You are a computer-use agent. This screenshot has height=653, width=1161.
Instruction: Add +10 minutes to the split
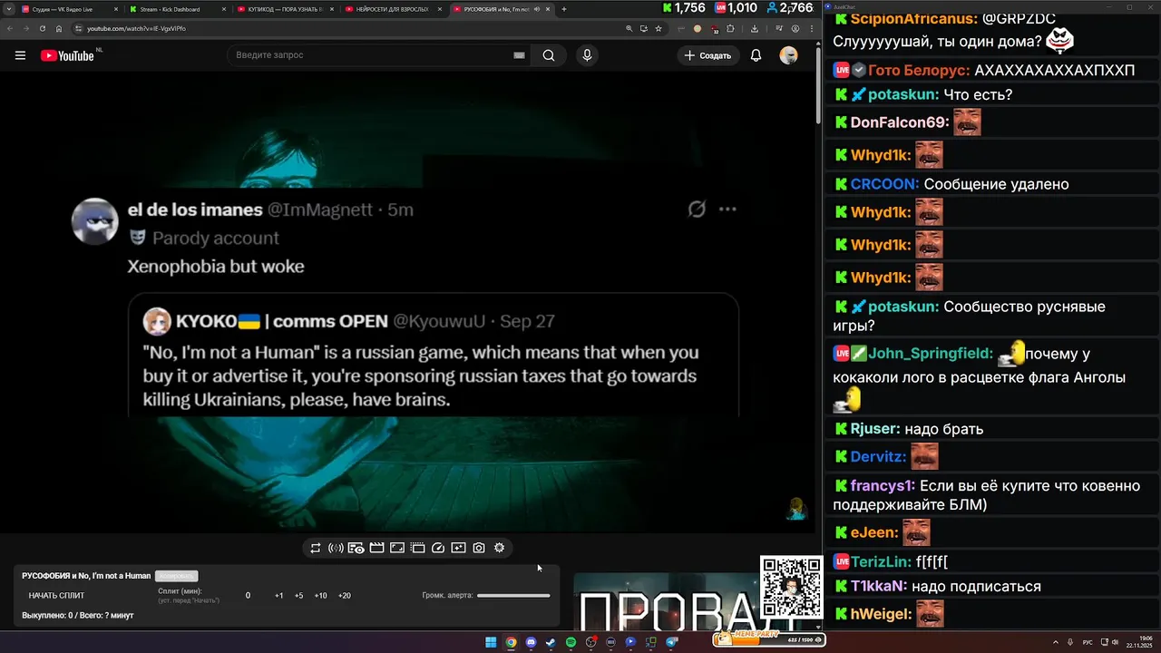[320, 596]
